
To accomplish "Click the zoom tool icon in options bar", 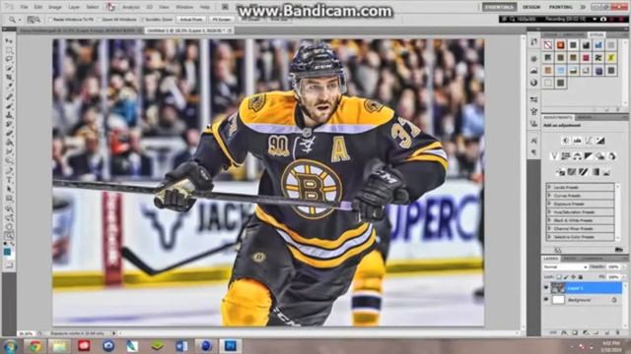I will [13, 19].
